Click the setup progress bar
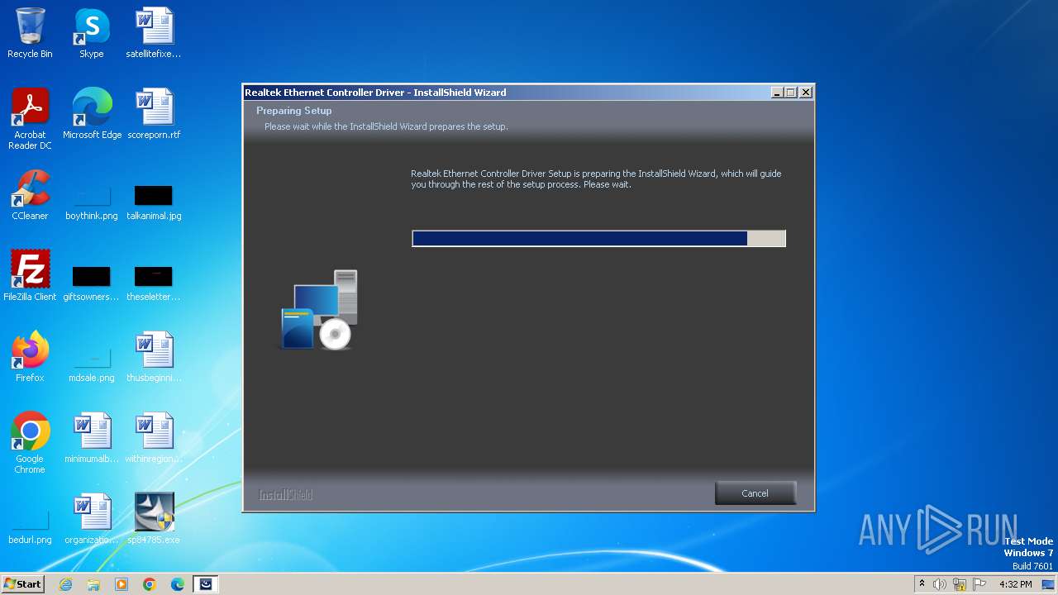 pos(598,239)
